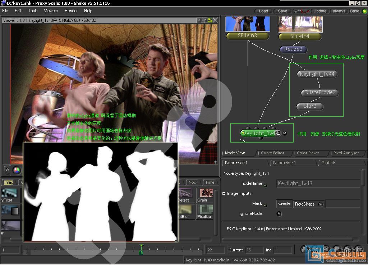Click the Current frame field
This screenshot has height=265, width=368.
254,250
